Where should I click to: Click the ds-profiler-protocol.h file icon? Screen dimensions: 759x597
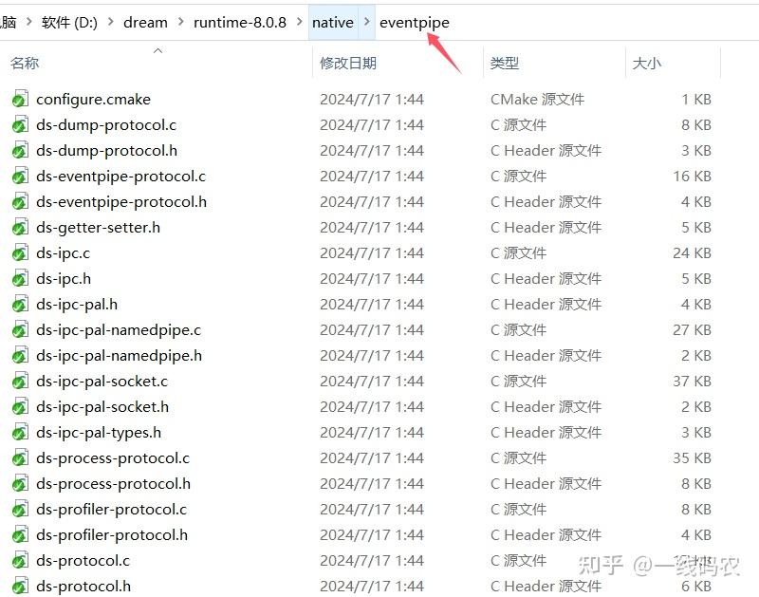(21, 534)
